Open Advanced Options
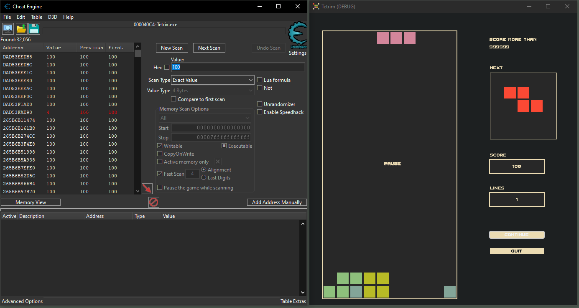 coord(22,301)
